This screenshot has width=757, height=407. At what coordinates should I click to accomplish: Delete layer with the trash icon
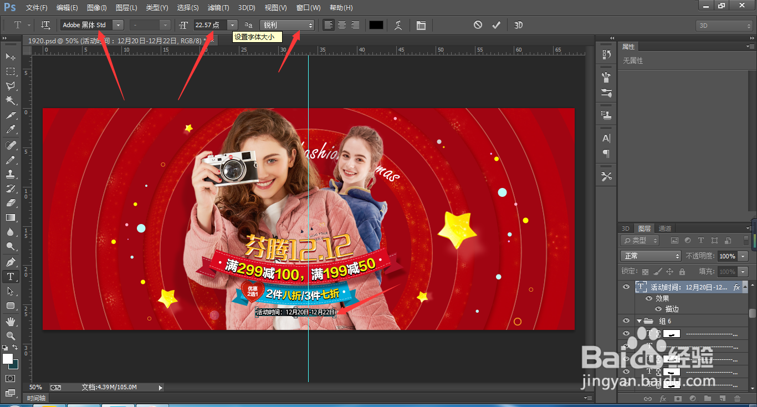(737, 398)
